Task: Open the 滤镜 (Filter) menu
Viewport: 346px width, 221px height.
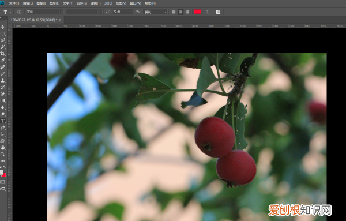Action: pyautogui.click(x=95, y=3)
